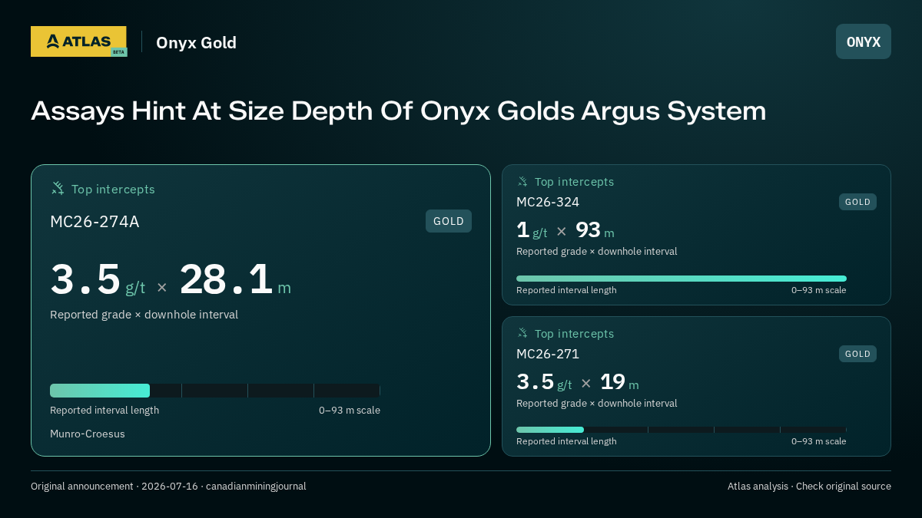The image size is (922, 518).
Task: Click the 3.5 g/t × 28.1 m value
Action: click(171, 279)
